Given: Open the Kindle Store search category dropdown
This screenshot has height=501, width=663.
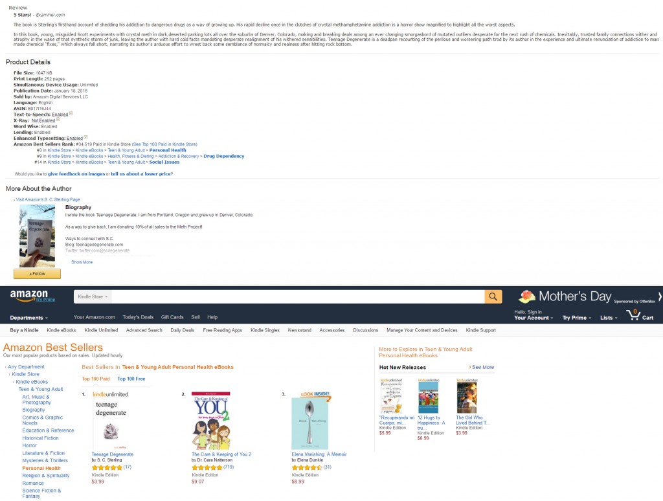Looking at the screenshot, I should click(x=93, y=297).
